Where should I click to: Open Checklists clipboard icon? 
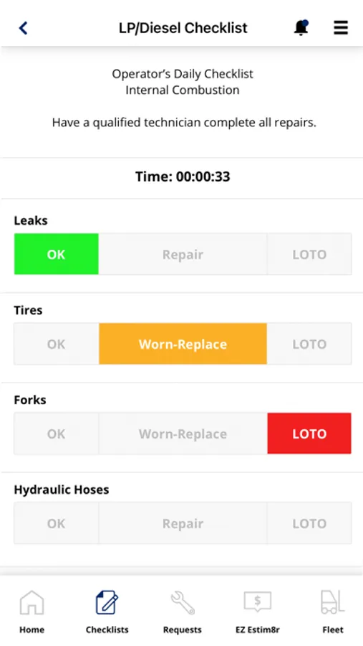(x=107, y=603)
